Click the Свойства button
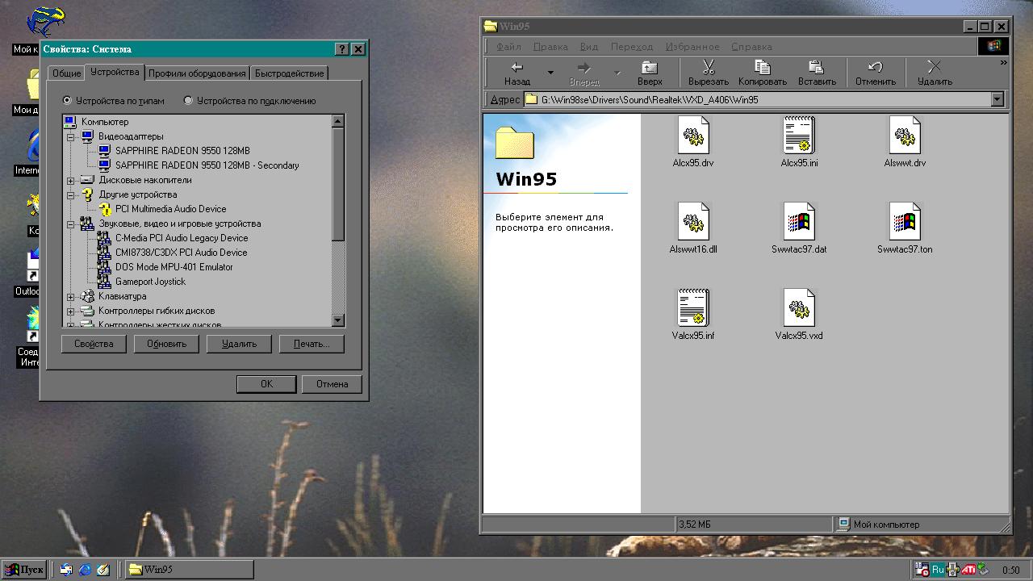Viewport: 1033px width, 581px height. 94,344
